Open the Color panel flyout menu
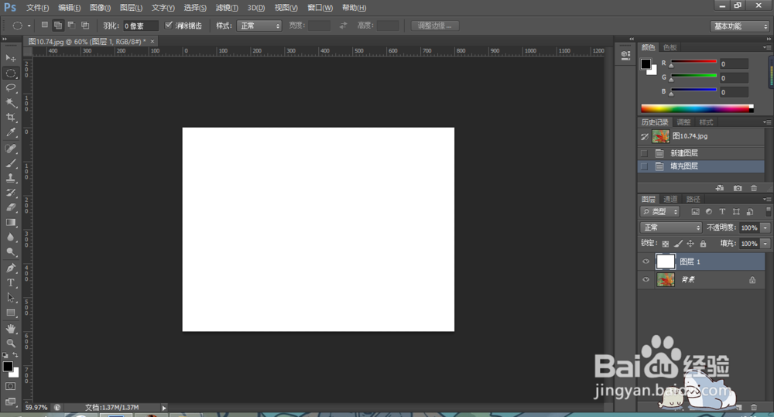Screen dimensions: 774x417 tap(766, 47)
